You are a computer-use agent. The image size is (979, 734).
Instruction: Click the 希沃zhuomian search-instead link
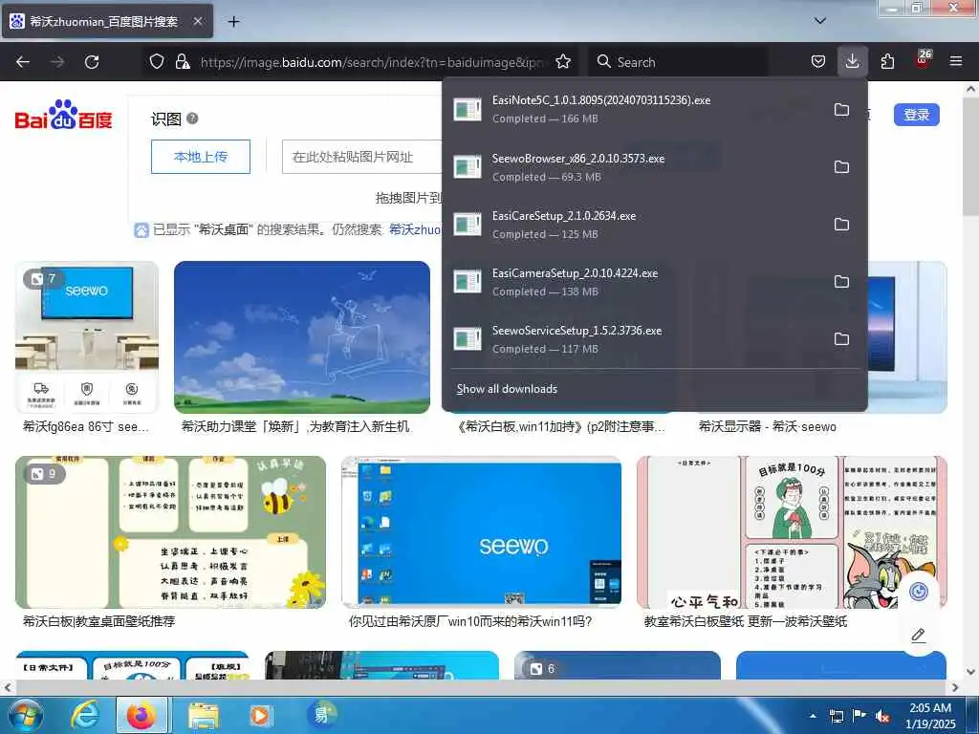coord(415,229)
